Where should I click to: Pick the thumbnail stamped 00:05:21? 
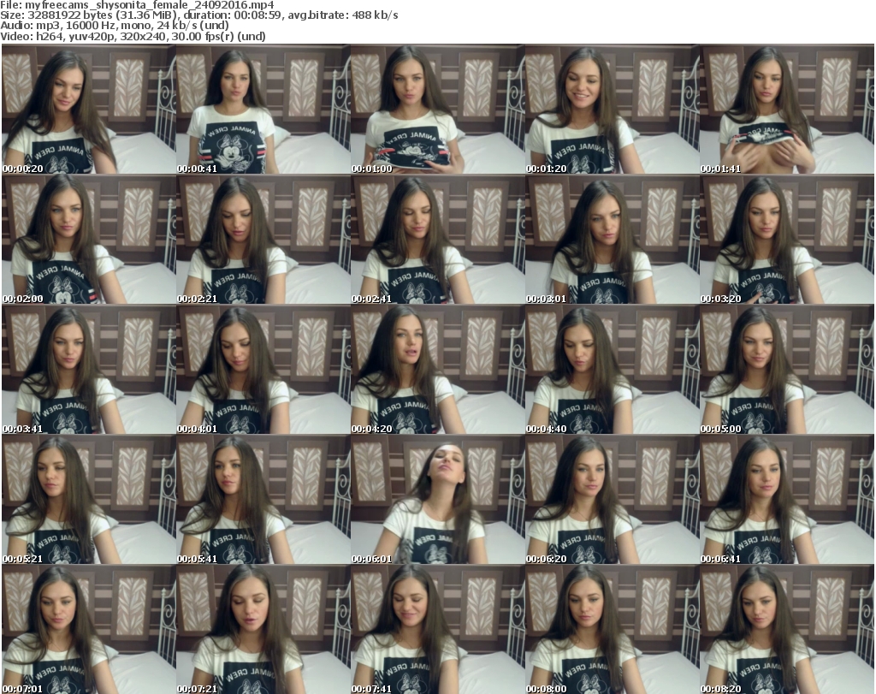click(89, 500)
